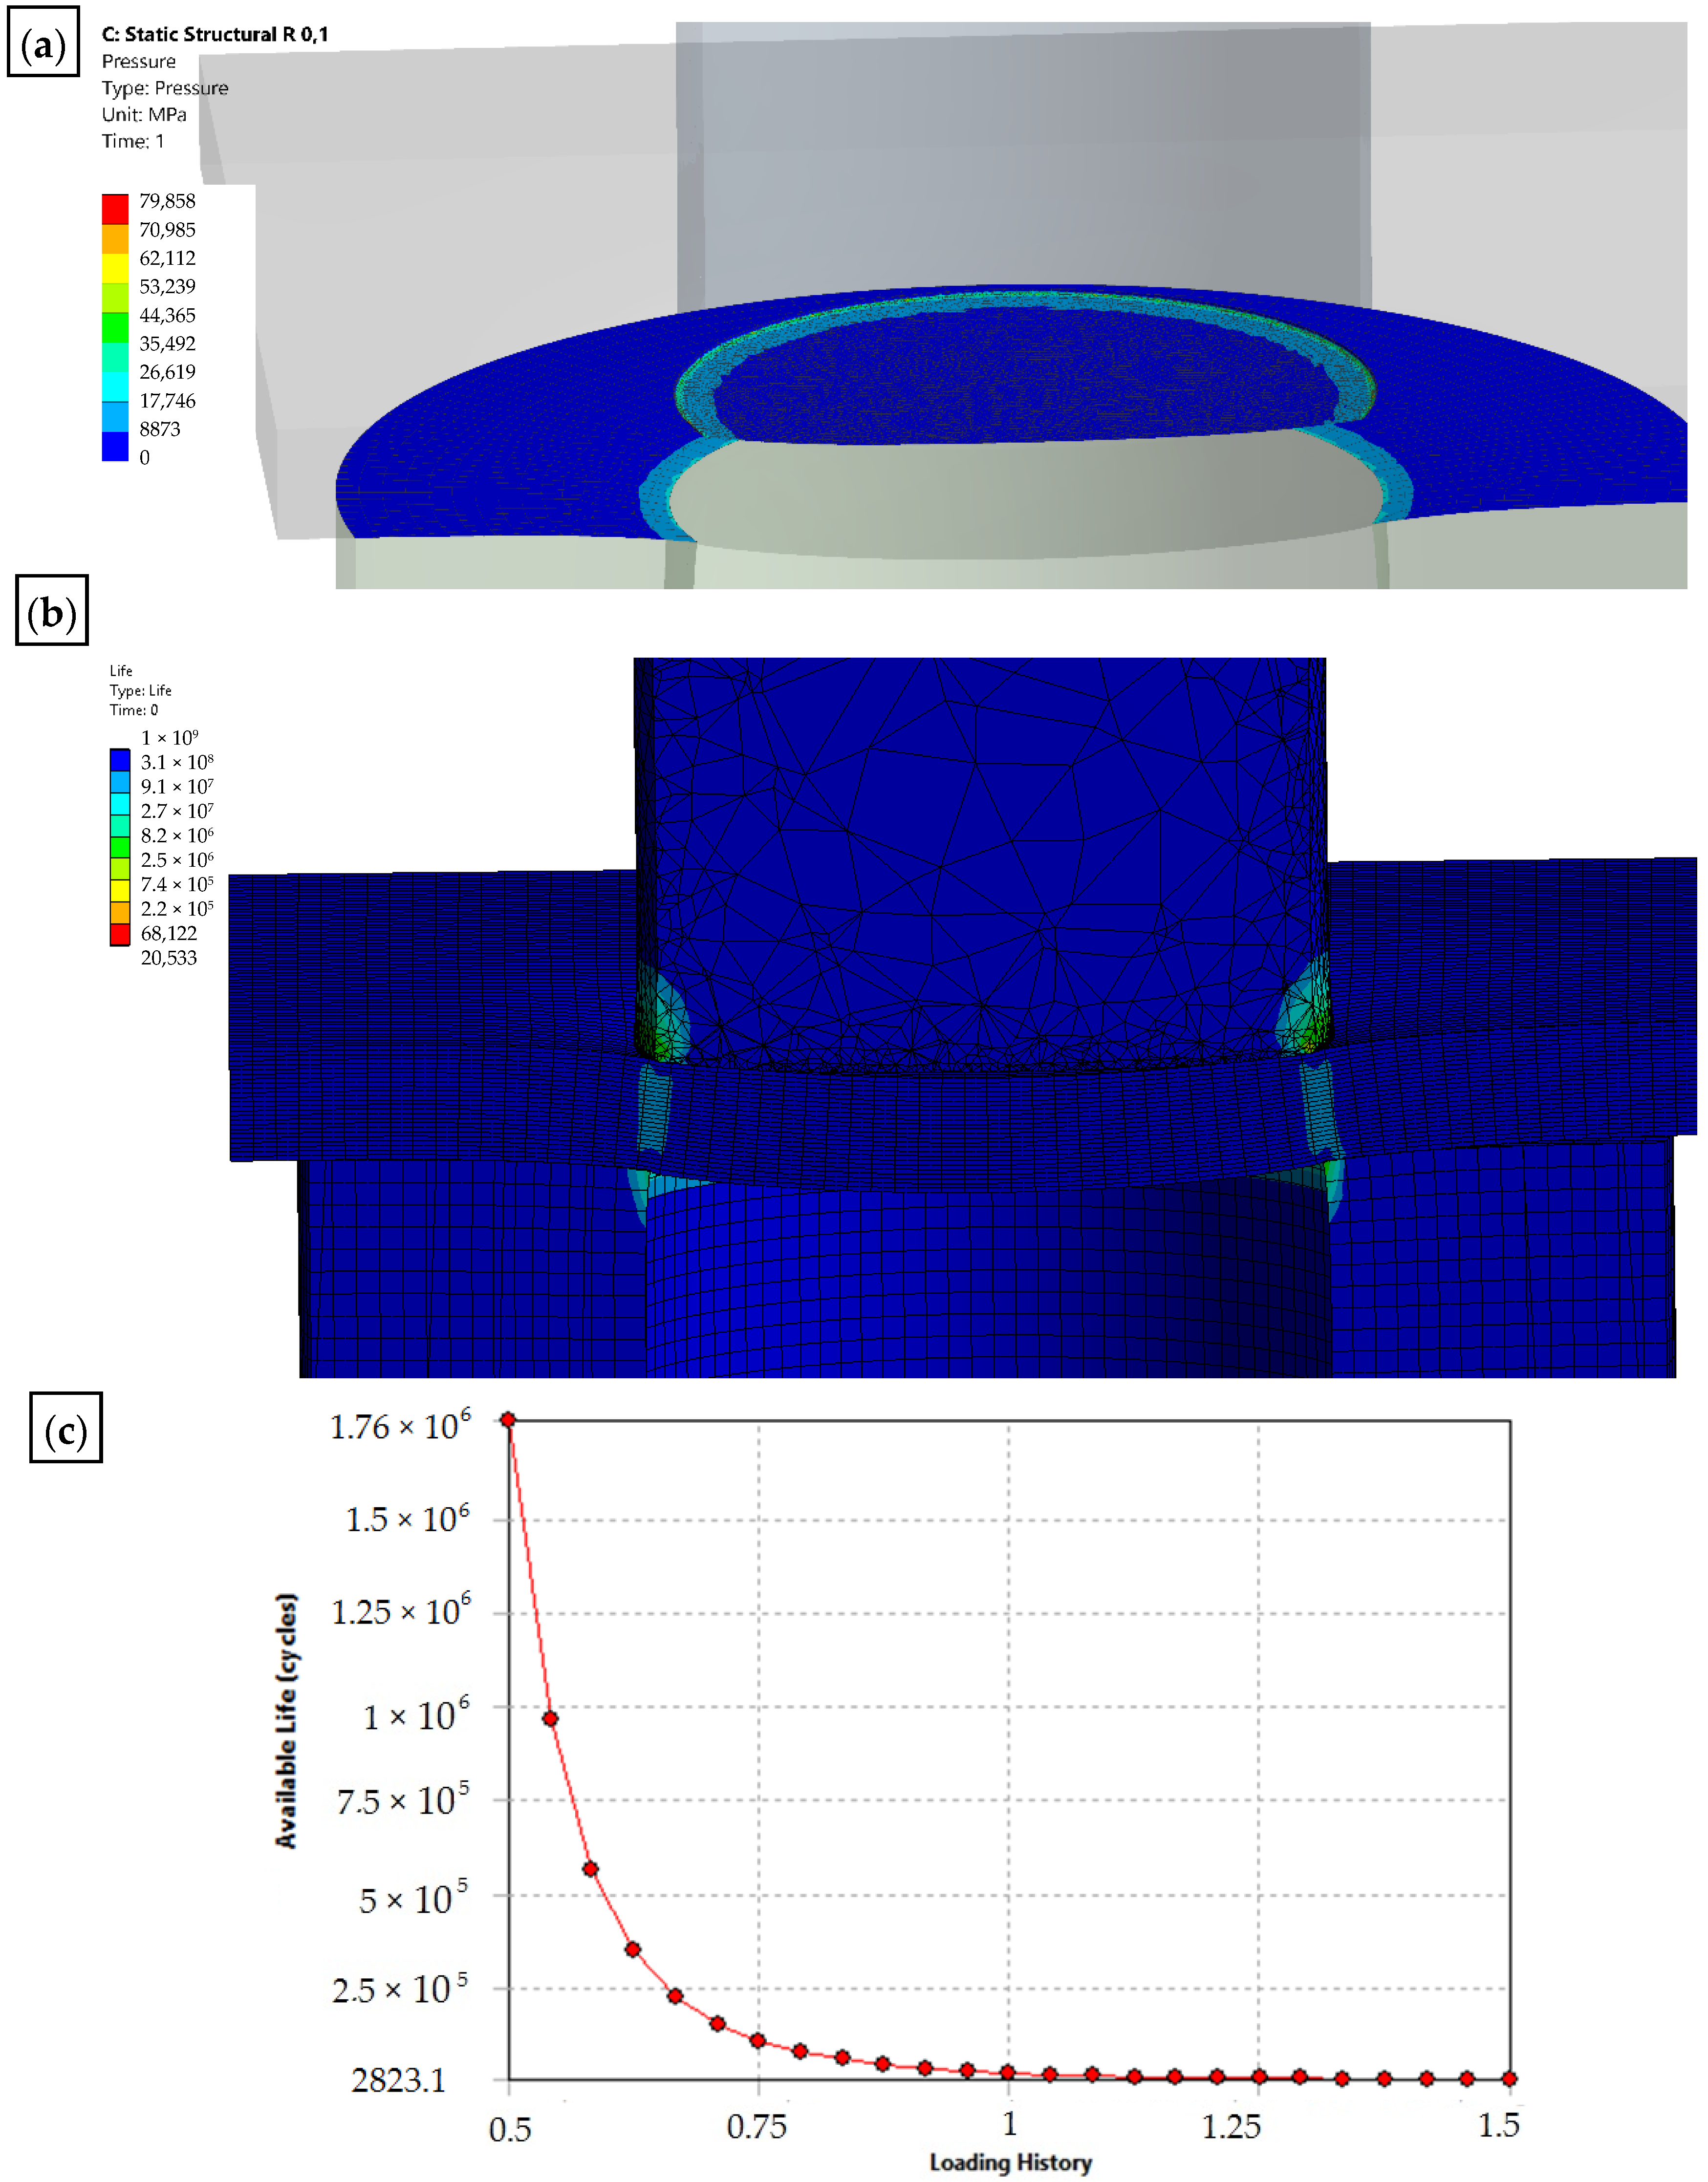Viewport: 1708px width, 2182px height.
Task: Click the (c) panel label box
Action: [66, 1427]
